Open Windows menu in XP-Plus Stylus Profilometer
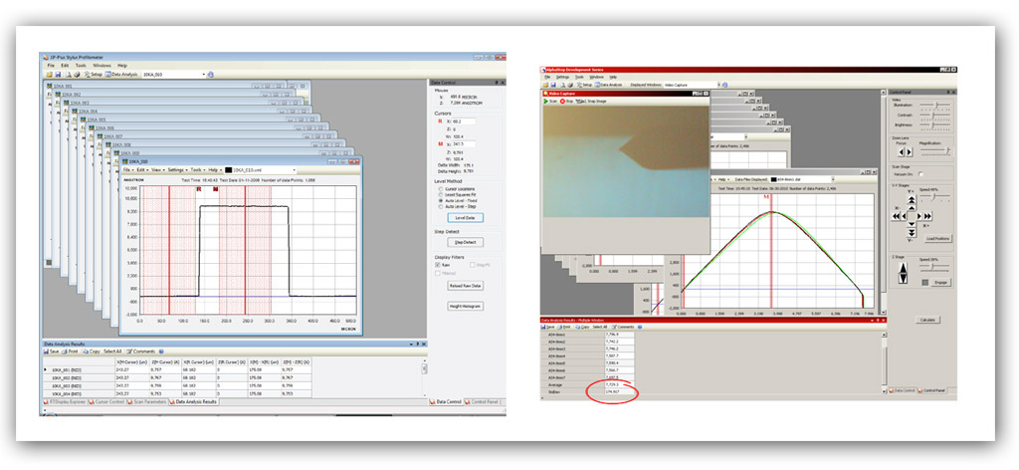The width and height of the screenshot is (1019, 470). coord(102,65)
